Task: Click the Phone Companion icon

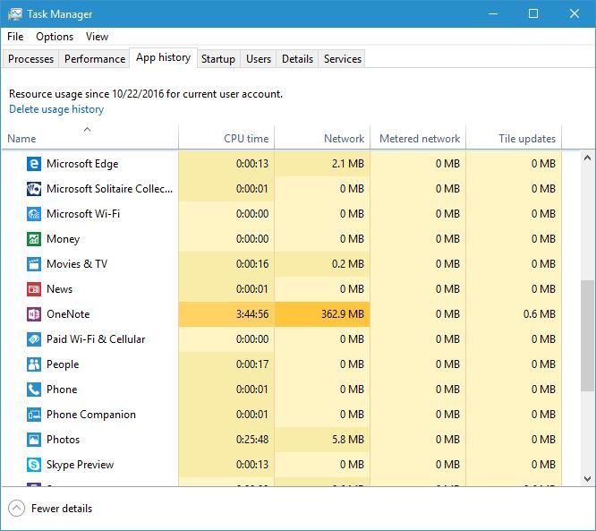Action: [x=34, y=415]
